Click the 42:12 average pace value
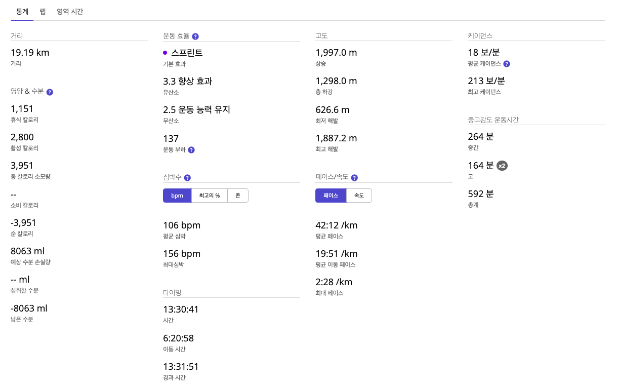The height and width of the screenshot is (387, 617). (336, 225)
